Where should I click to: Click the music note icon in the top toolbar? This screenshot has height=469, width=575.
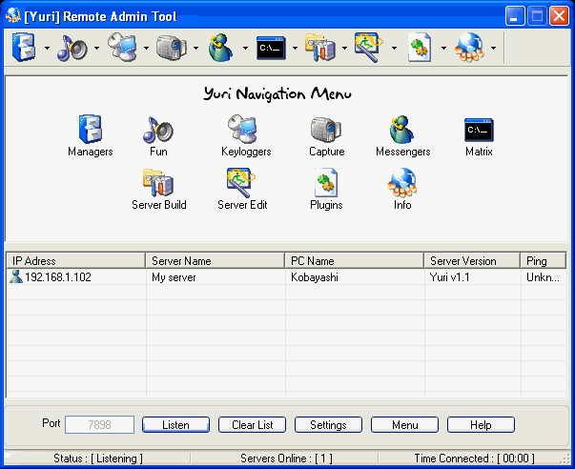72,47
